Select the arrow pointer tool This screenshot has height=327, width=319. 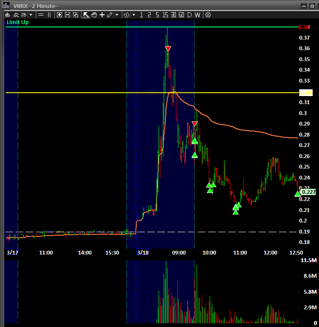point(86,15)
